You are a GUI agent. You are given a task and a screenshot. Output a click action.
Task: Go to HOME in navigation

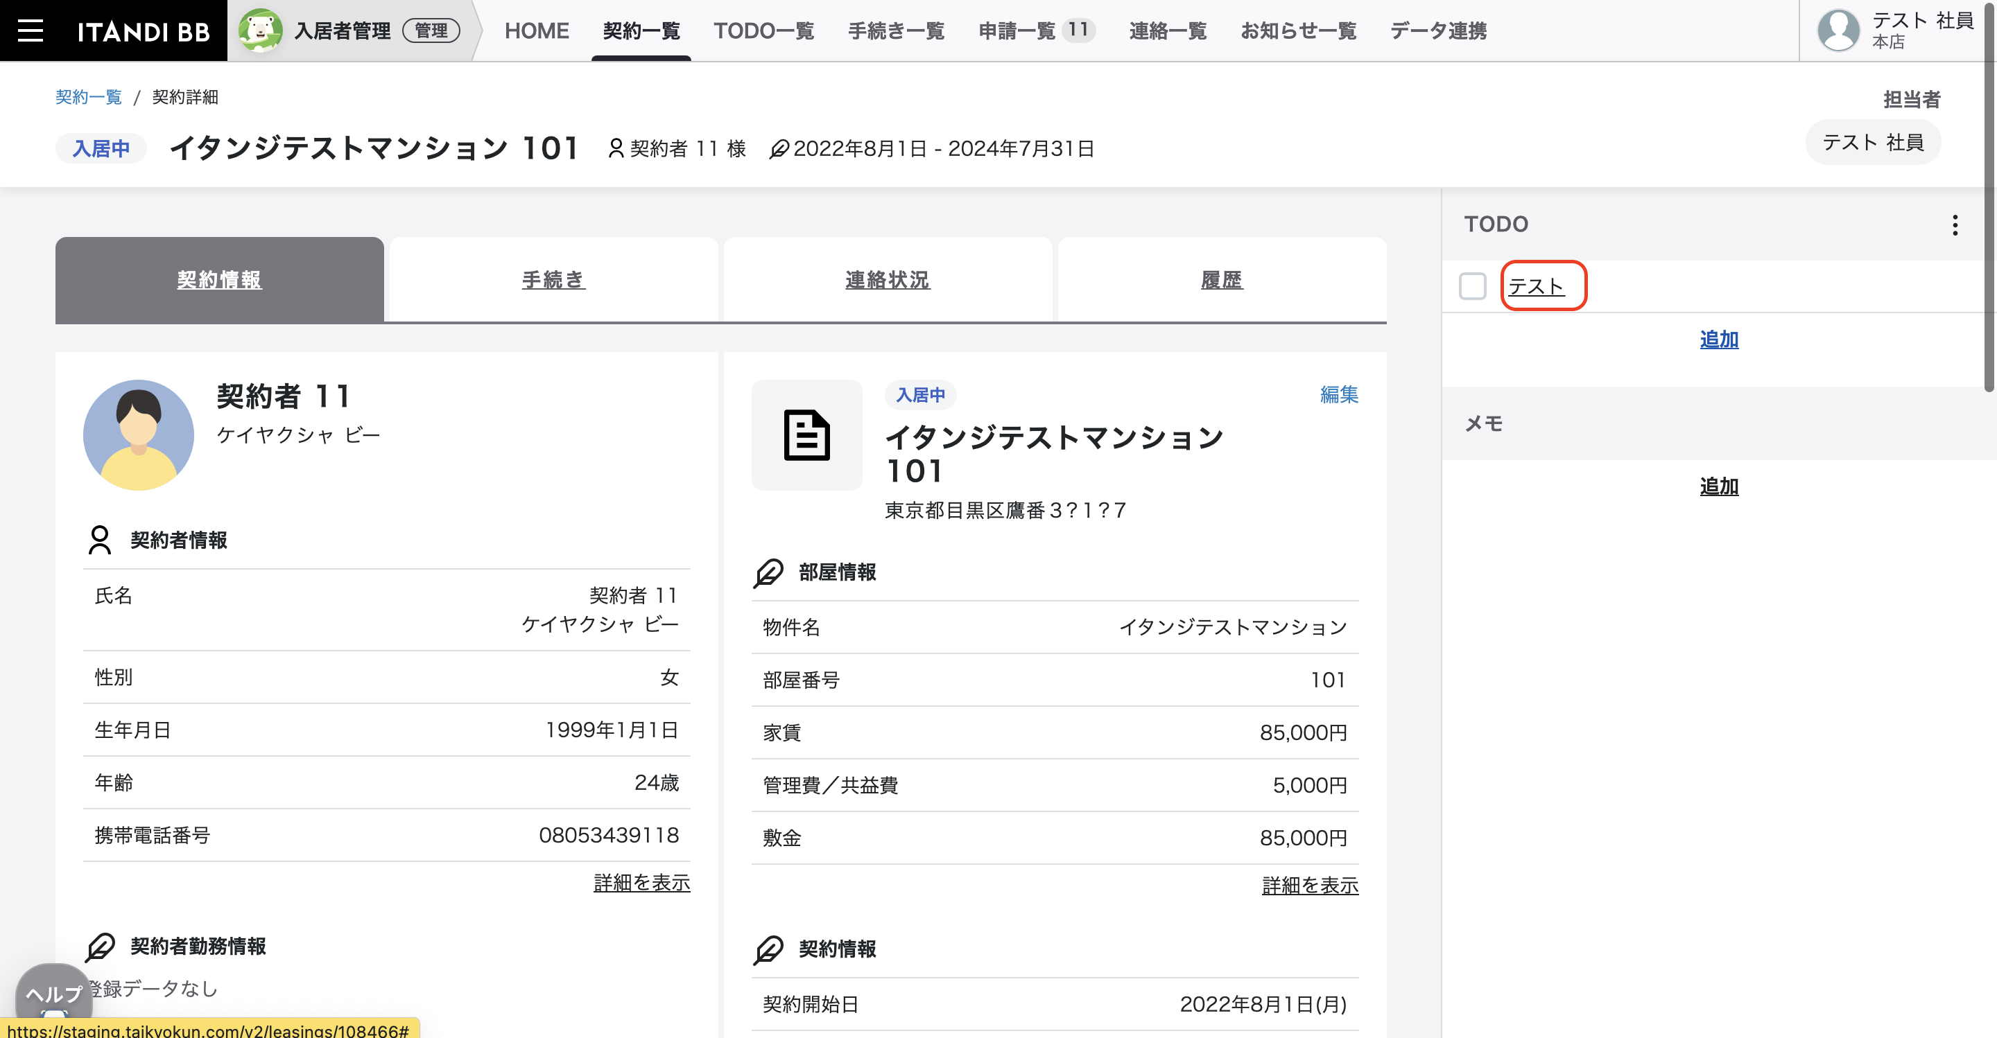537,31
